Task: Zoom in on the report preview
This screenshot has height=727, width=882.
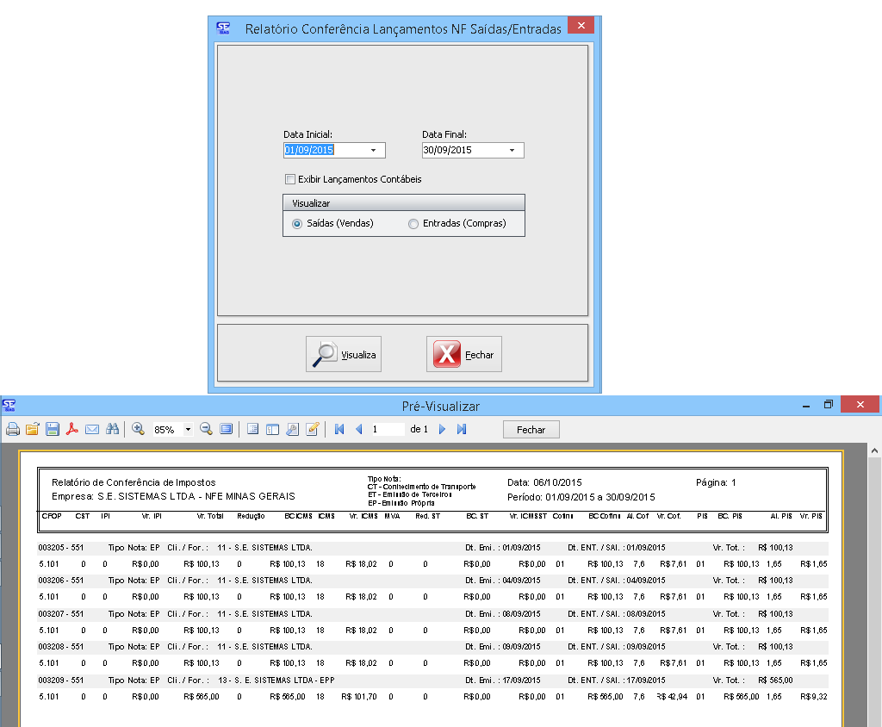Action: [x=138, y=429]
